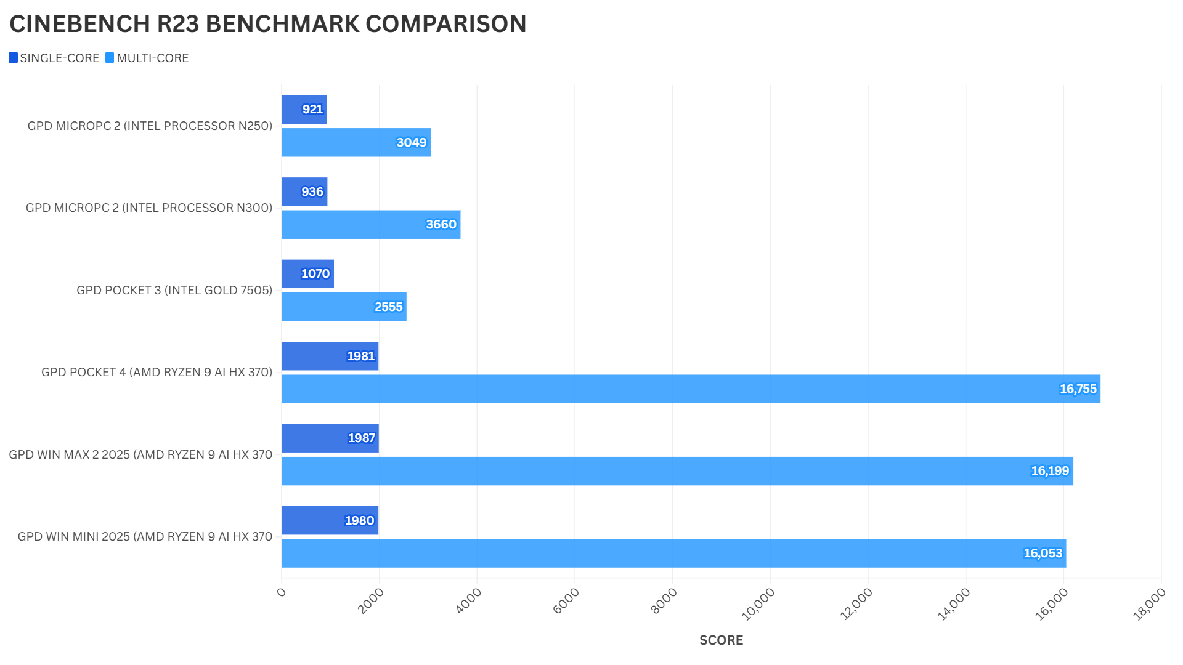Toggle the MULTI-CORE legend label
Image resolution: width=1183 pixels, height=665 pixels.
(152, 58)
